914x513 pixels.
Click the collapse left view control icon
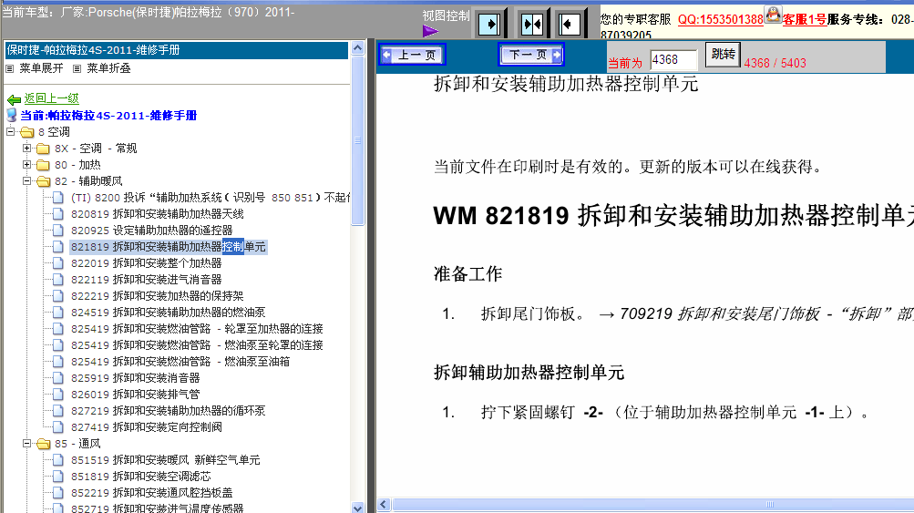pos(569,25)
